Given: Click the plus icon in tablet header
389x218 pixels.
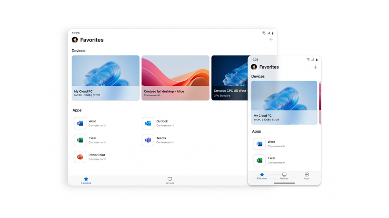Looking at the screenshot, I should (x=271, y=40).
